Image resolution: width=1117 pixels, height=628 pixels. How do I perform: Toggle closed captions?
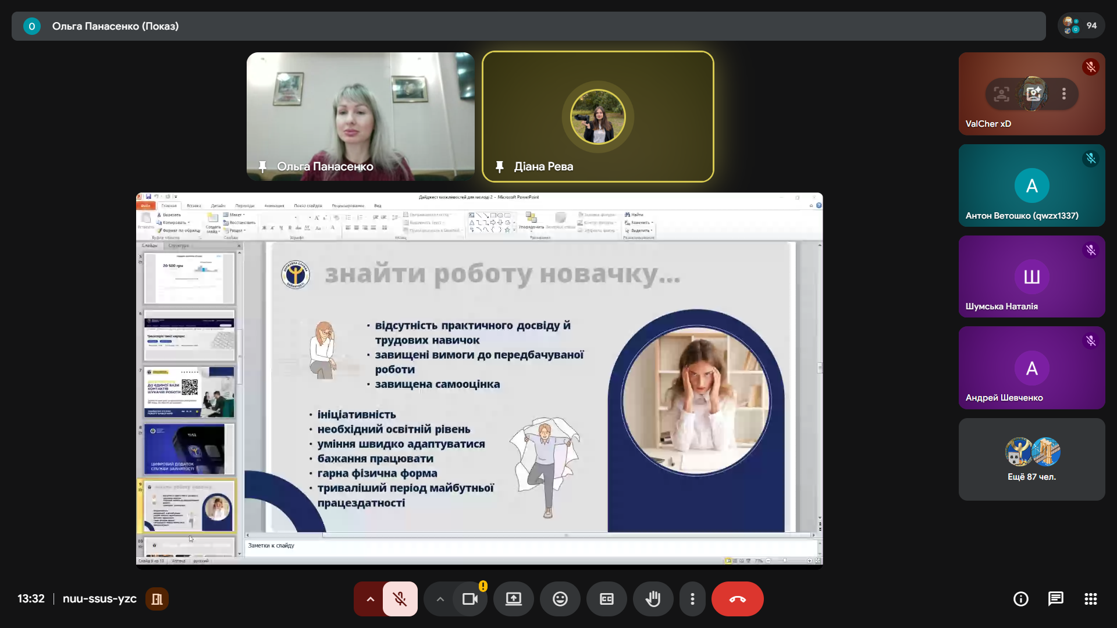pyautogui.click(x=606, y=599)
